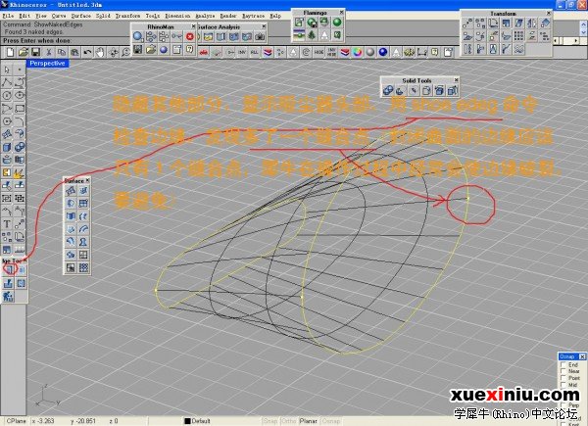Select the Copy tool in Transform palette
588x426 pixels.
point(480,24)
